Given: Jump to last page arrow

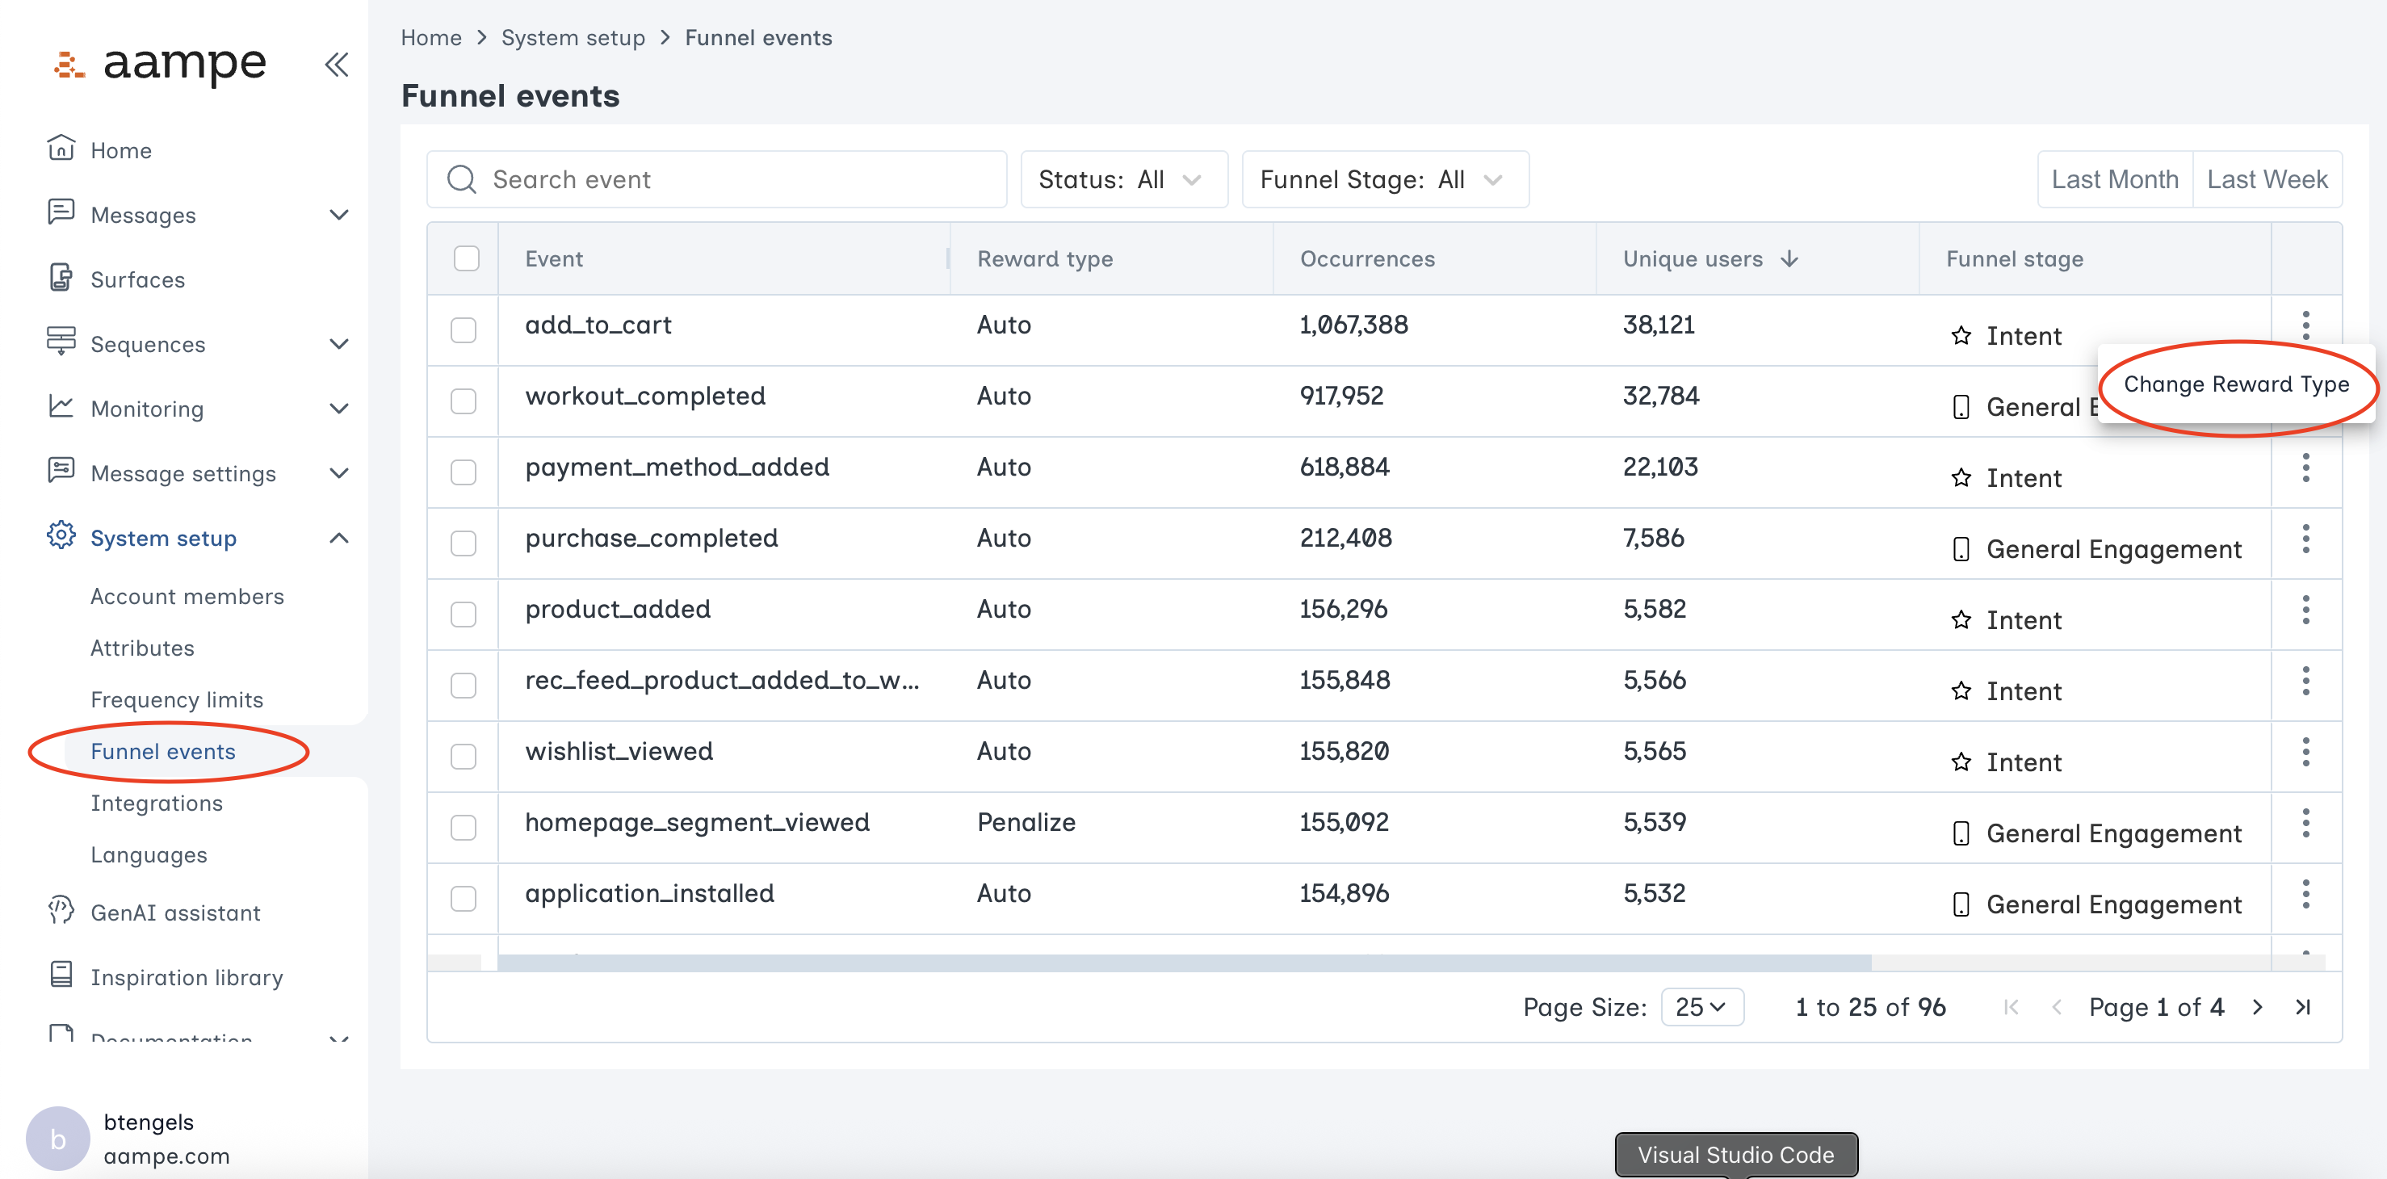Looking at the screenshot, I should click(x=2303, y=1008).
